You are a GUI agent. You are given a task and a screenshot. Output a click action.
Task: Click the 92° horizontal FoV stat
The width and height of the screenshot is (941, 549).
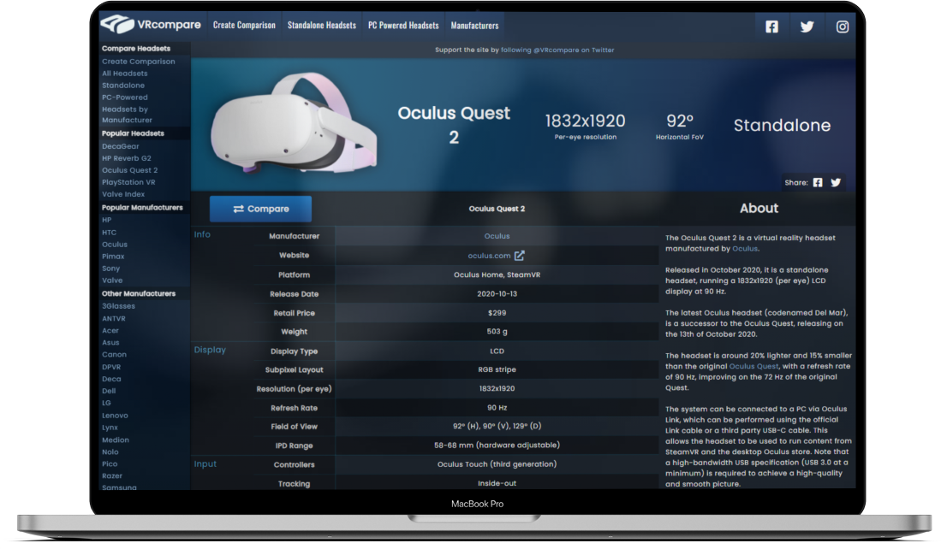[x=680, y=127]
